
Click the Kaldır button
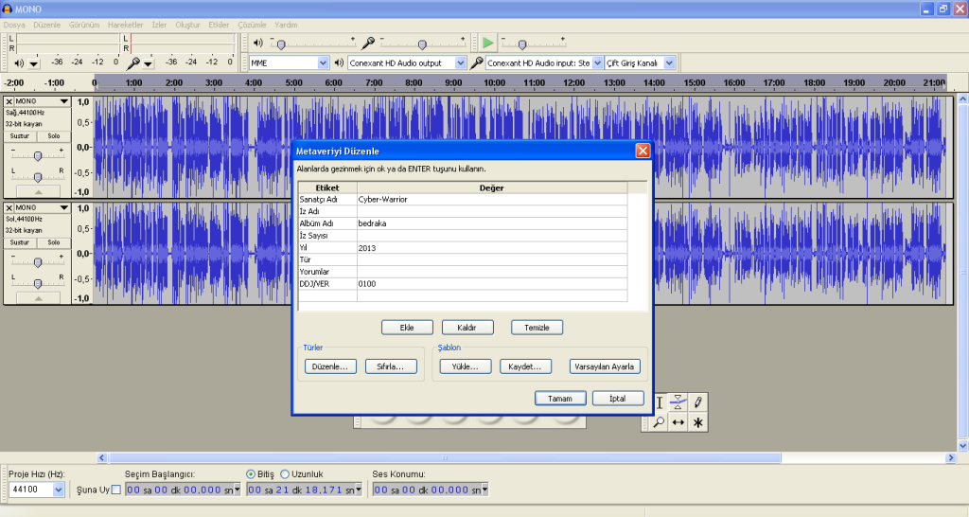[x=467, y=328]
